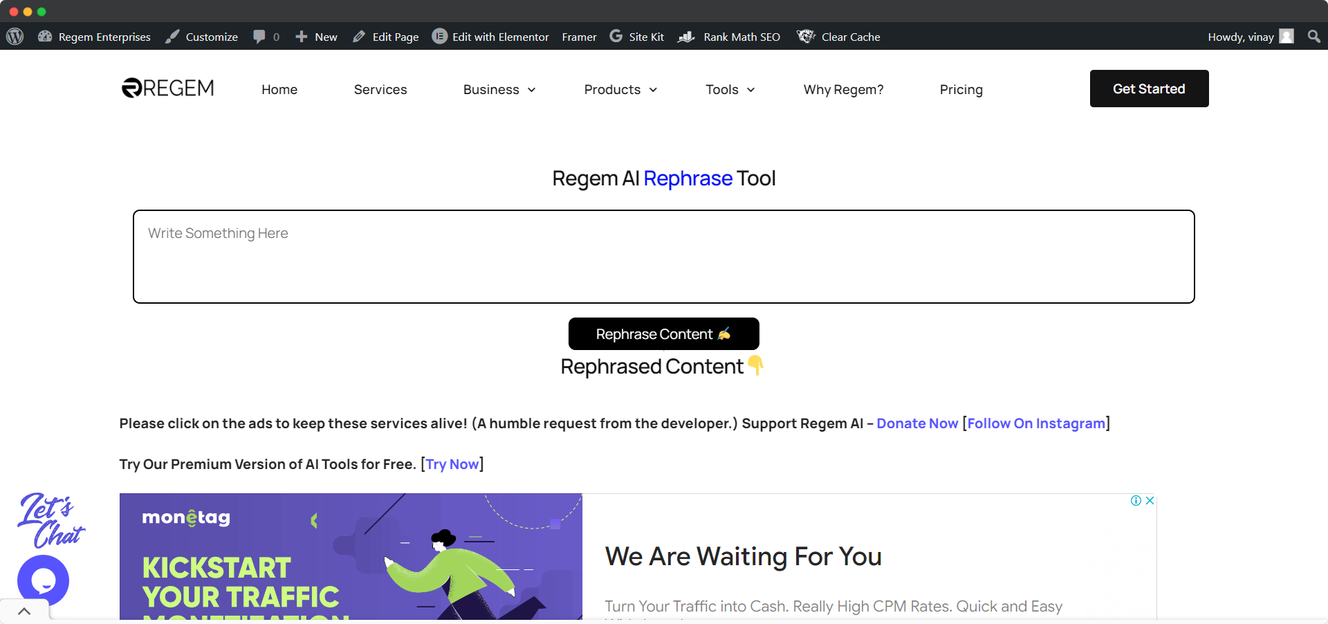Expand the Business dropdown
The image size is (1328, 624).
point(498,89)
